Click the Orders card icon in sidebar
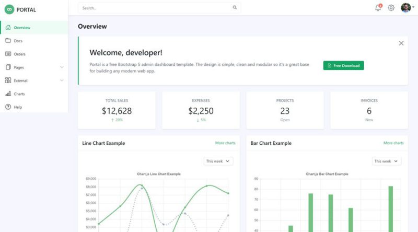418x232 pixels. pyautogui.click(x=8, y=54)
